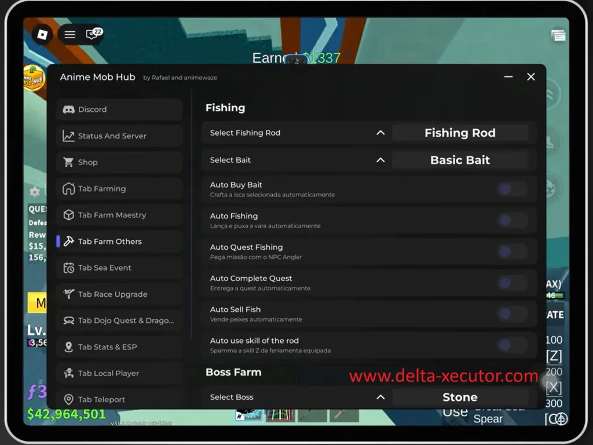Screen dimensions: 593x445
Task: Open Tab Stats & ESP
Action: coord(119,347)
